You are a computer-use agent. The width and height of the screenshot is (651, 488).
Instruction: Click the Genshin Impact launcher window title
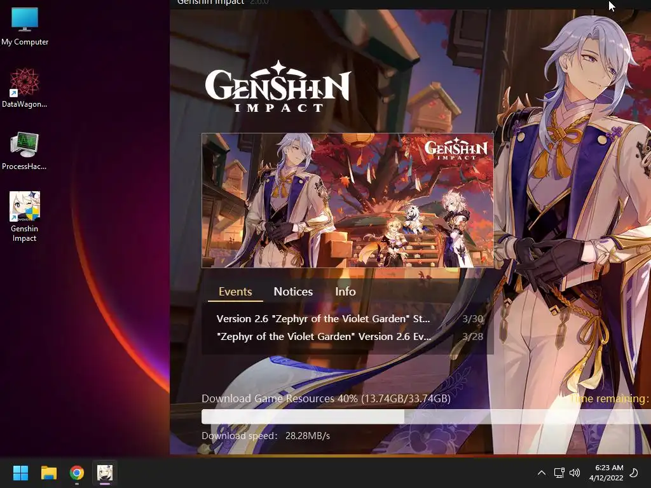(x=211, y=2)
